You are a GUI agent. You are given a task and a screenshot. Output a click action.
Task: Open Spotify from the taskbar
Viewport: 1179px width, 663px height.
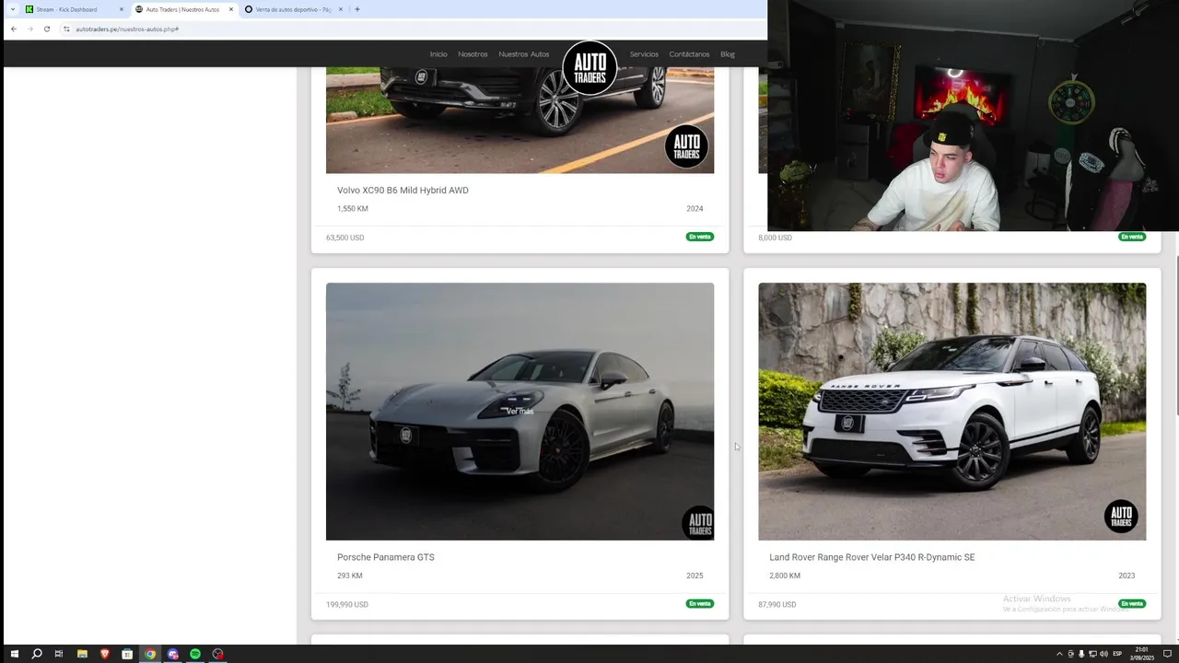(x=195, y=654)
